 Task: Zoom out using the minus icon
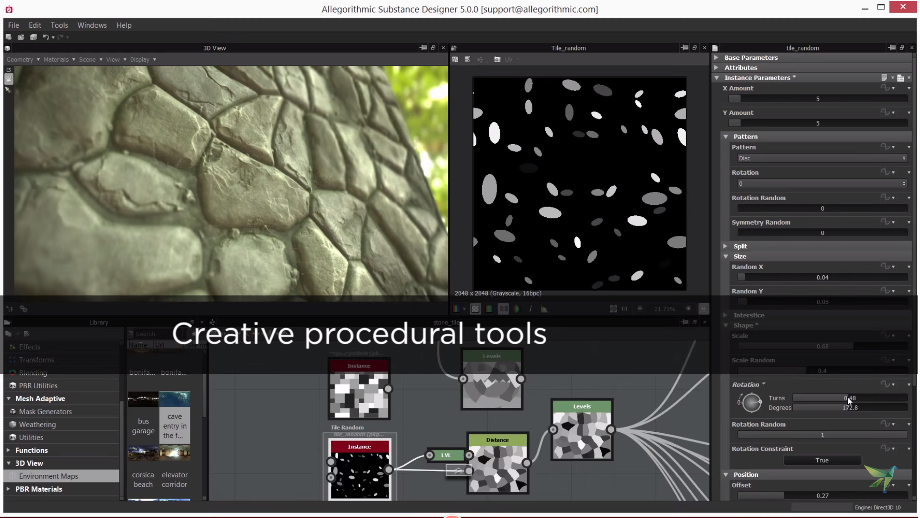pyautogui.click(x=640, y=309)
